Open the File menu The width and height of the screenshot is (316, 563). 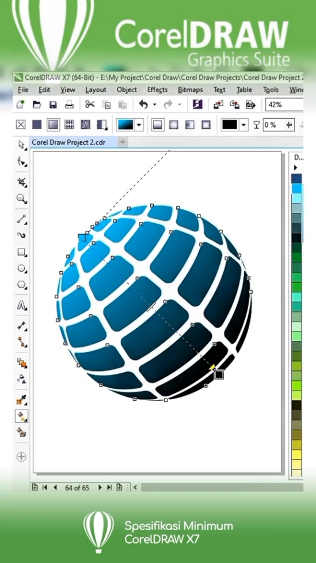click(23, 90)
